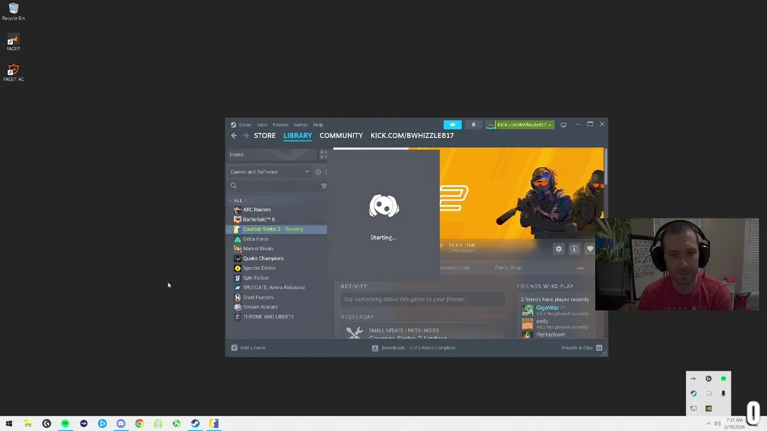Open Counter-Strike 2 settings gear icon

pyautogui.click(x=558, y=249)
